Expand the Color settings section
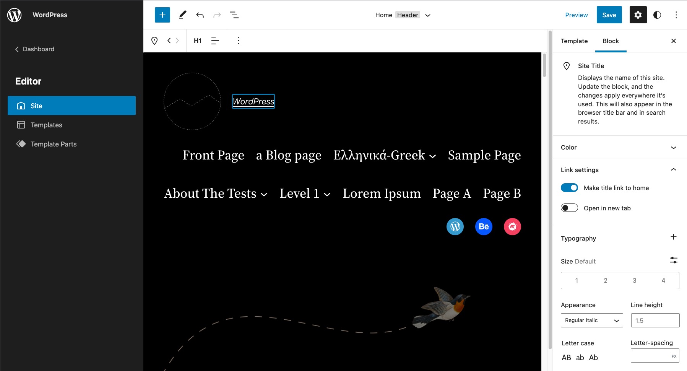687x371 pixels. coord(619,147)
